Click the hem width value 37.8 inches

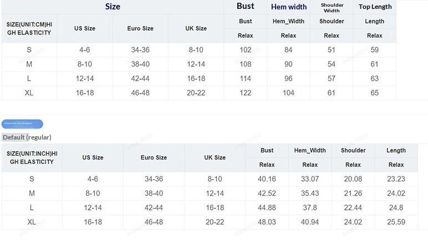click(310, 208)
